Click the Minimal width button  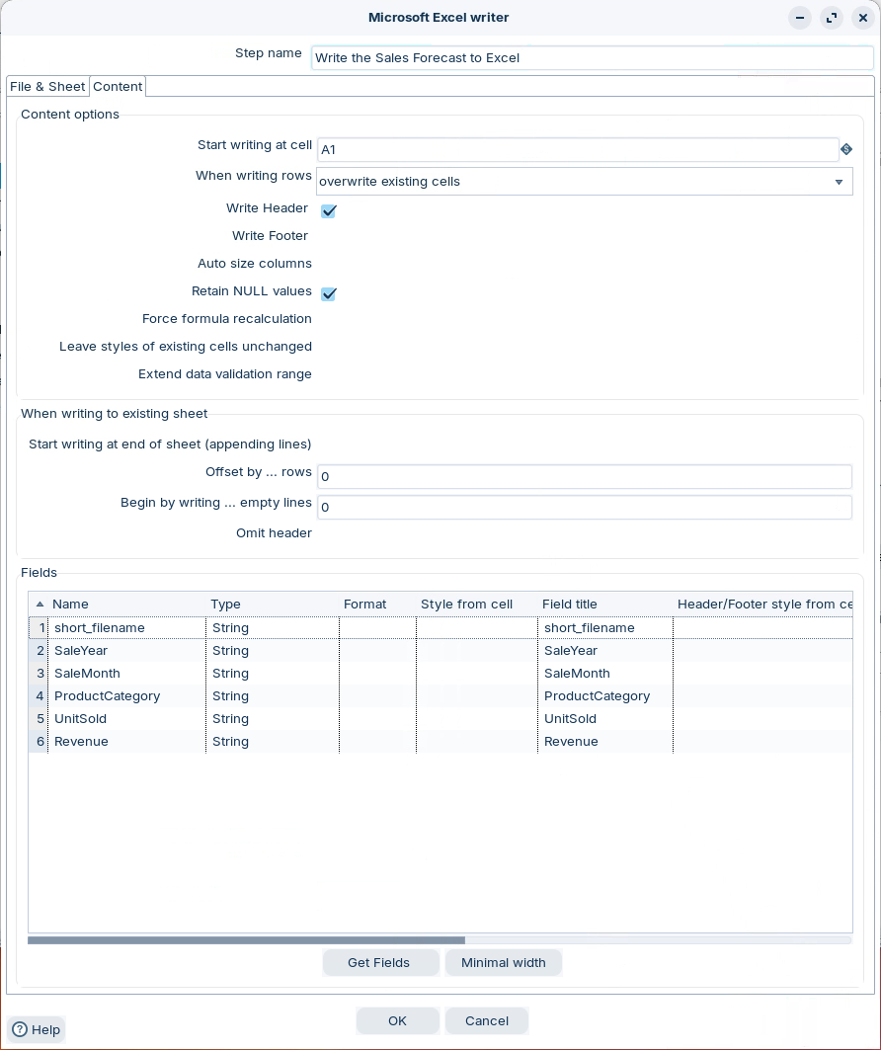503,962
